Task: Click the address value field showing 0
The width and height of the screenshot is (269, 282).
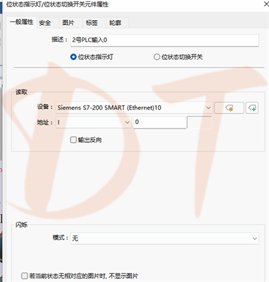Action: point(160,122)
